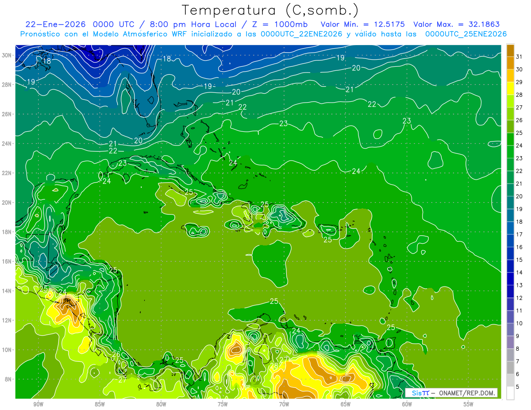Click the 90W longitude axis label

coord(38,404)
